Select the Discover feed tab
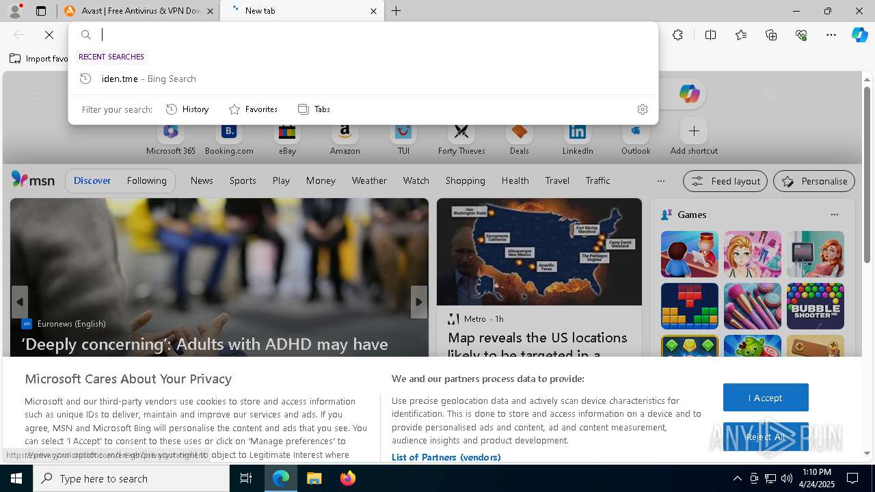Image resolution: width=875 pixels, height=492 pixels. (92, 180)
